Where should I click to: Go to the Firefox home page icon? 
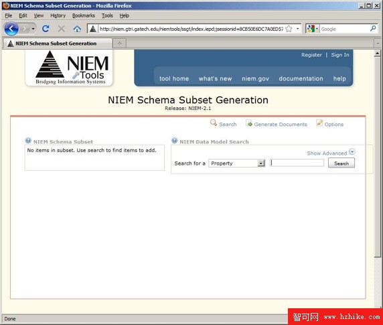(77, 29)
